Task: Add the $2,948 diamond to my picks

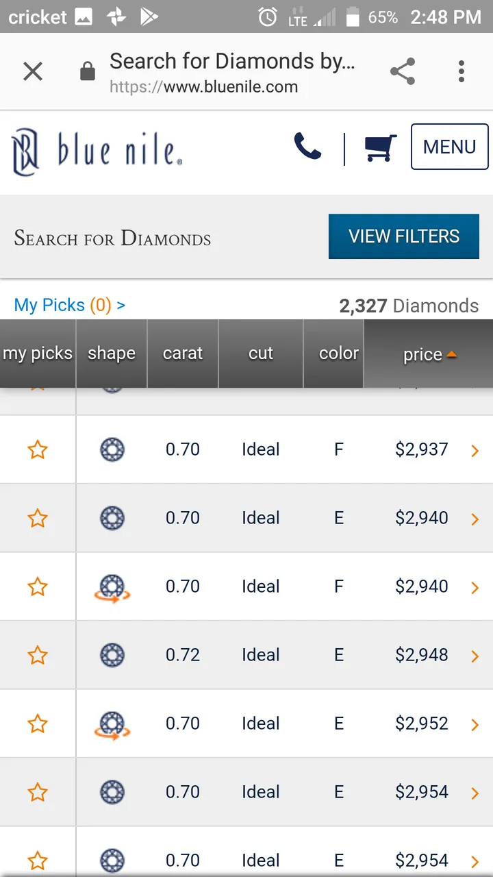Action: (x=38, y=655)
